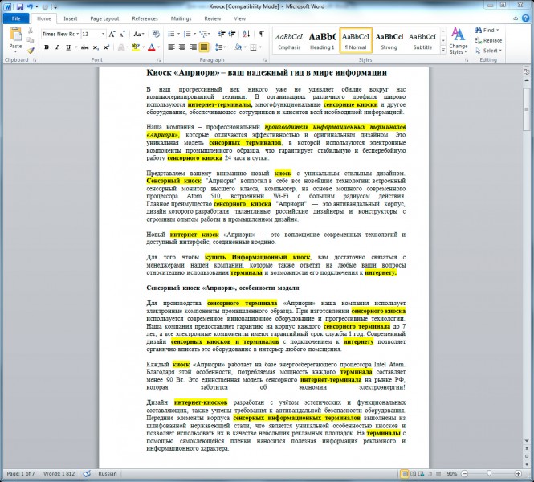
Task: Open the font size dropdown
Action: (x=93, y=34)
